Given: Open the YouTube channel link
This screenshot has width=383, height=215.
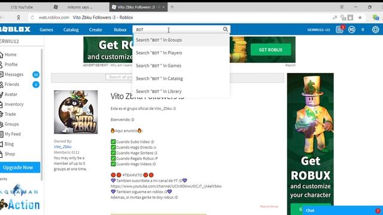Looking at the screenshot, I should [166, 186].
